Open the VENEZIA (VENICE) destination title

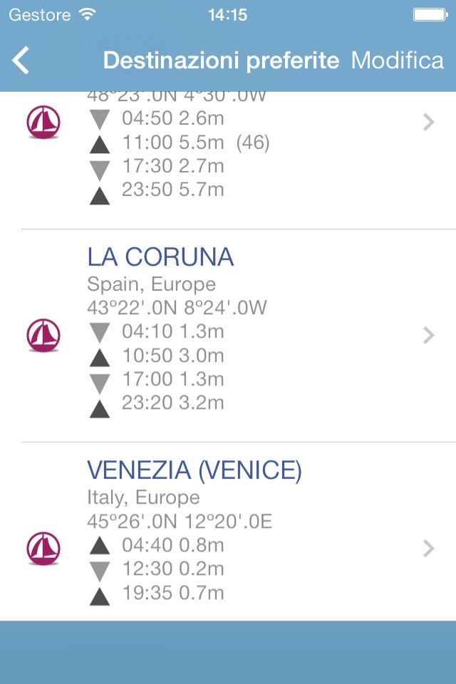[195, 471]
